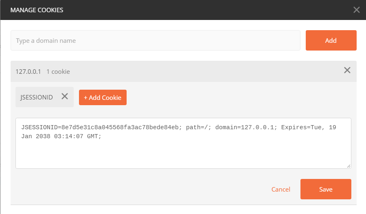The height and width of the screenshot is (214, 366).
Task: Remove the 127.0.0.1 domain entry
Action: [x=347, y=70]
